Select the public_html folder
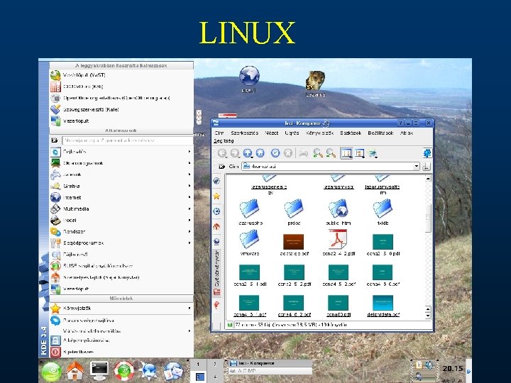 click(339, 212)
